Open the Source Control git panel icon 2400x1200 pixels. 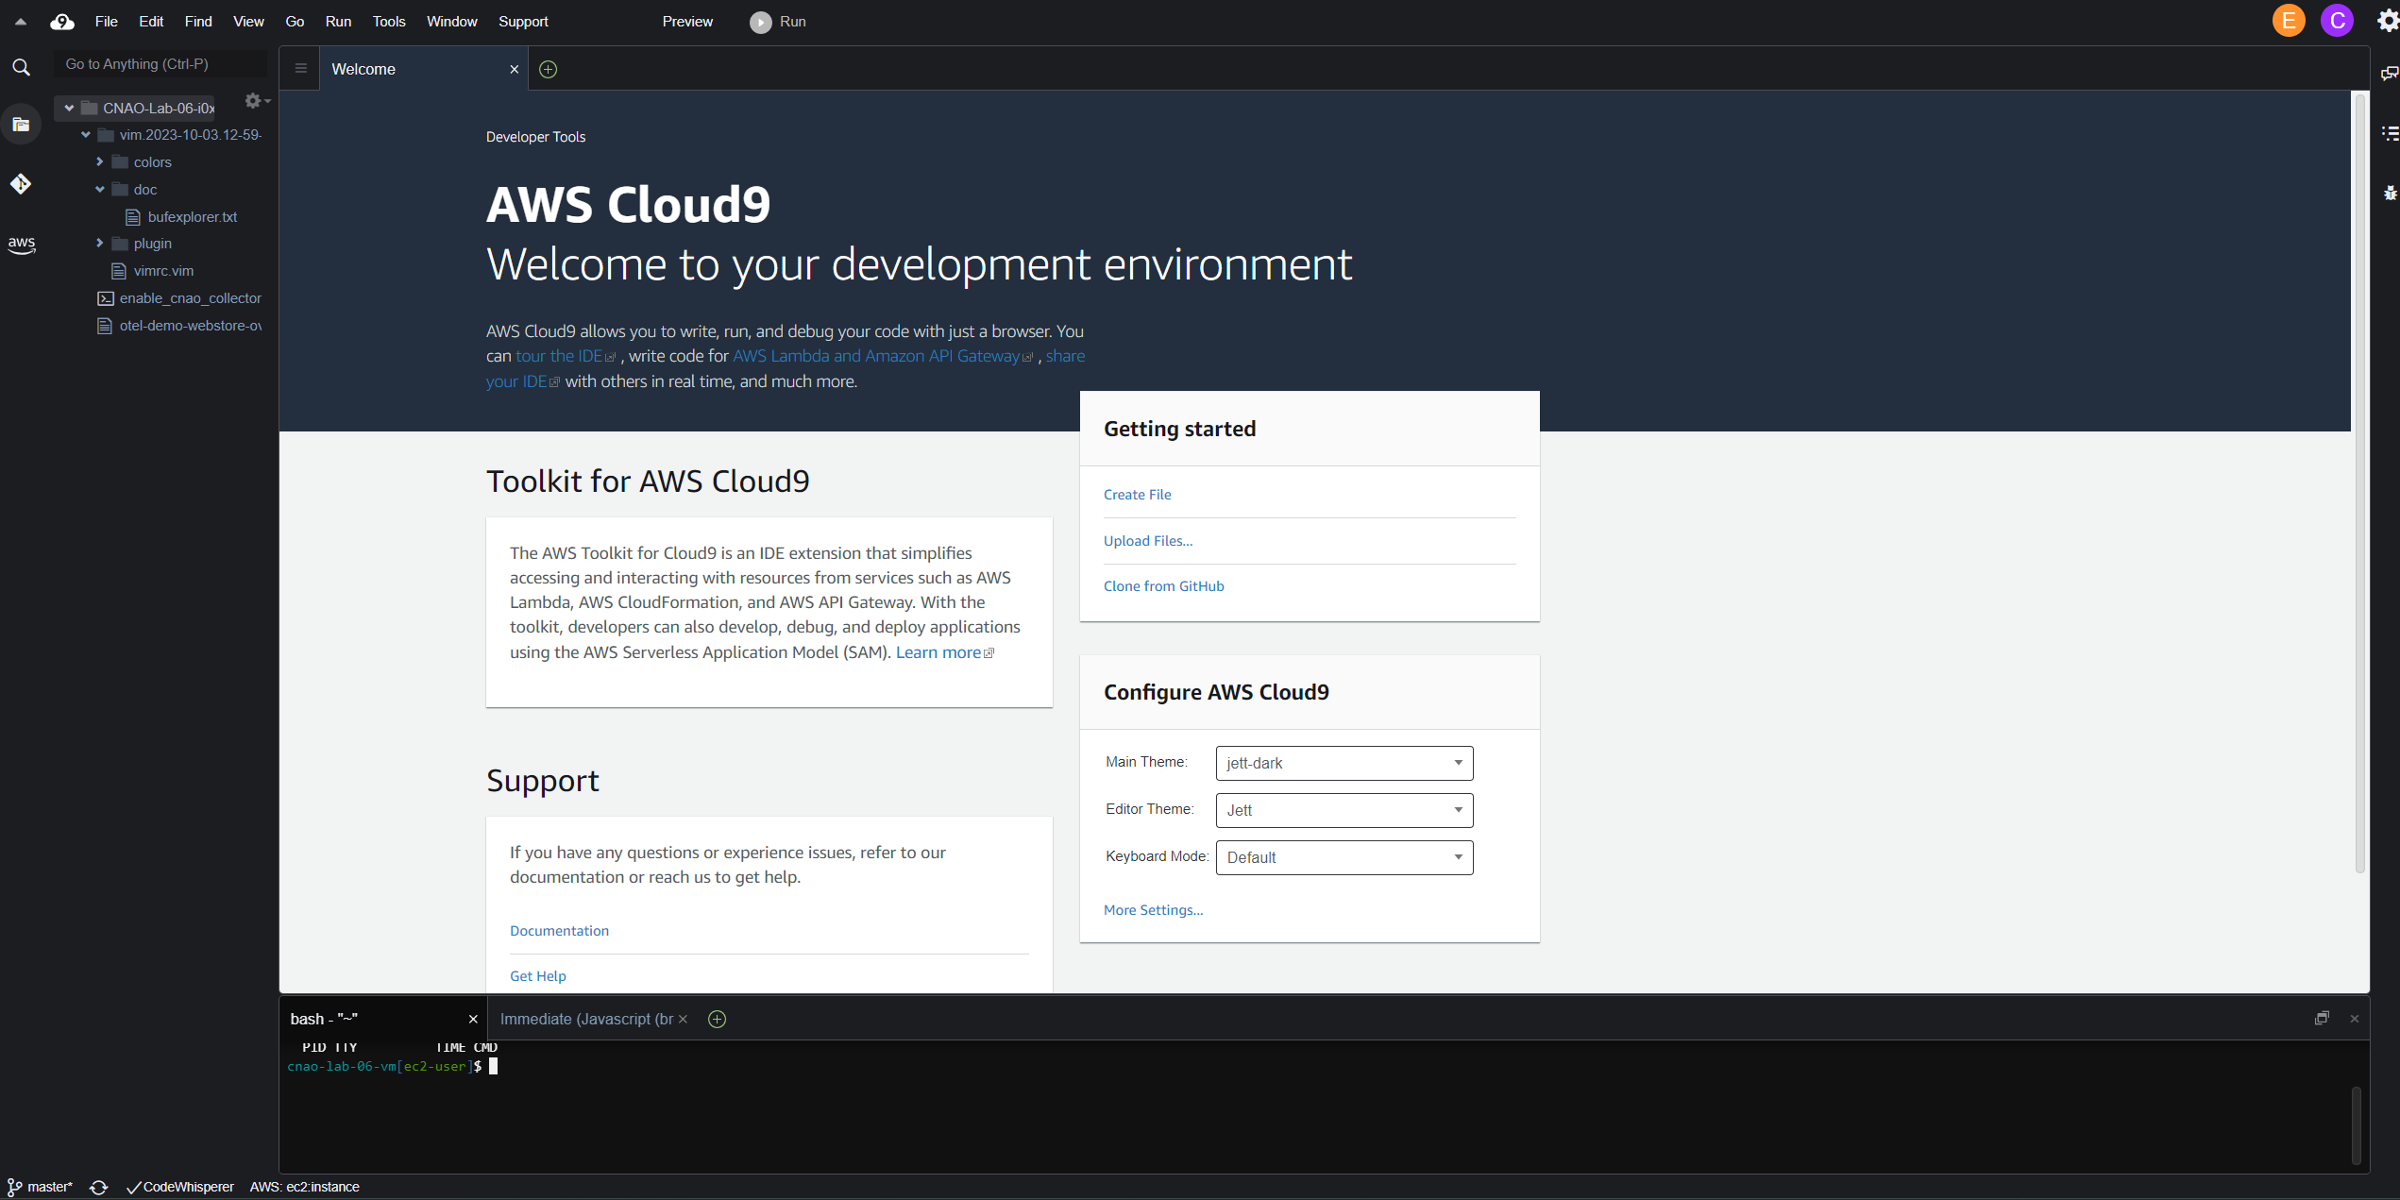pyautogui.click(x=21, y=183)
